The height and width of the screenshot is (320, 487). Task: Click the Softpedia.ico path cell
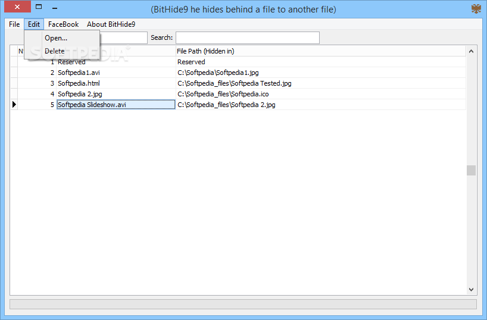320,94
